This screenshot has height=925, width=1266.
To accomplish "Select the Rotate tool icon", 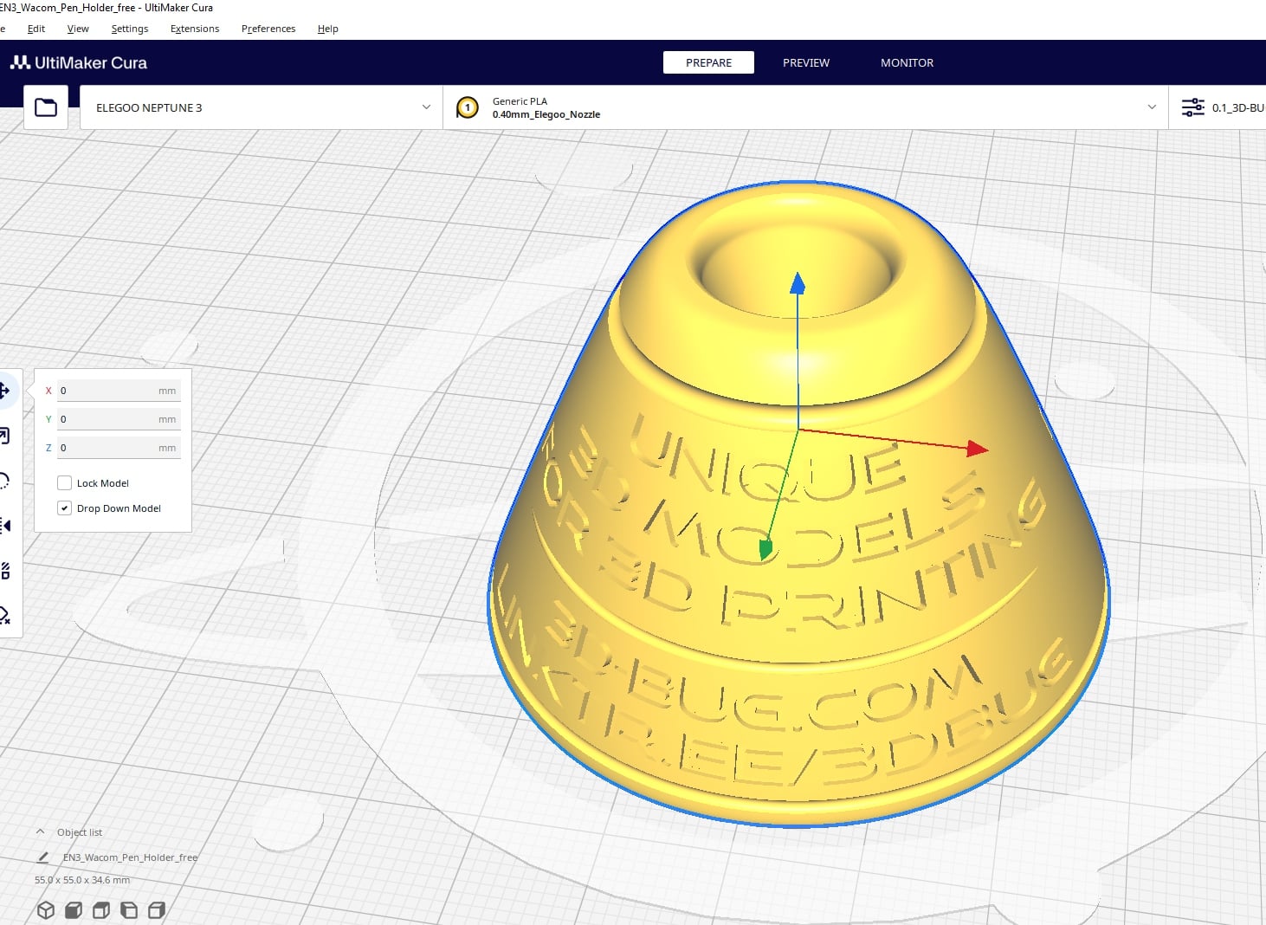I will coord(4,481).
